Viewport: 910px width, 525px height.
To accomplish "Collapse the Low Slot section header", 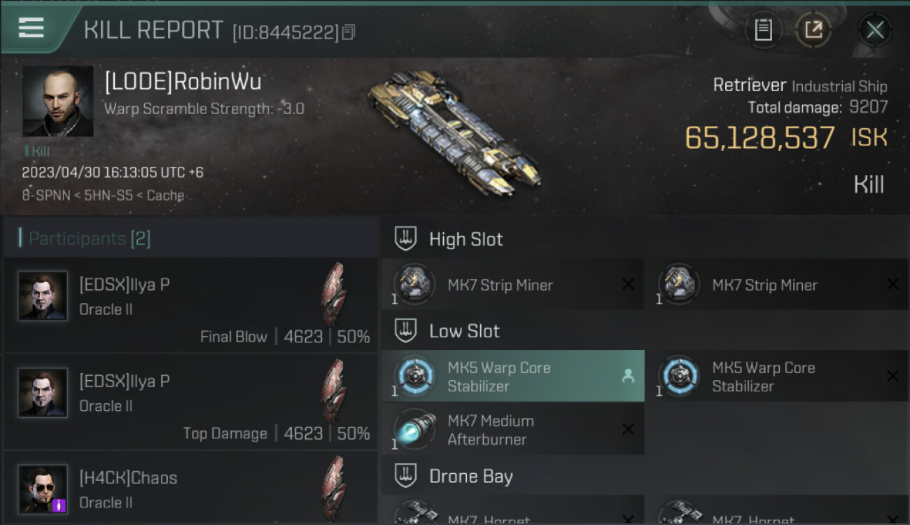I will [x=645, y=331].
